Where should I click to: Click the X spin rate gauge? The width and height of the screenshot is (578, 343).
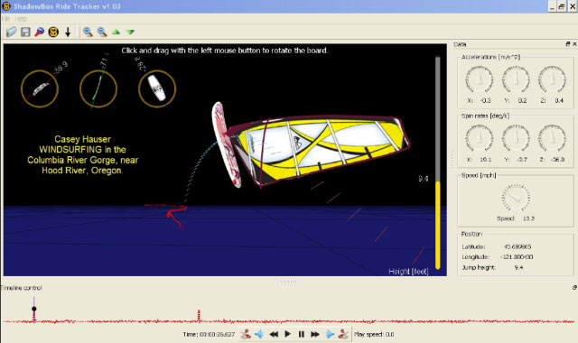pyautogui.click(x=480, y=138)
